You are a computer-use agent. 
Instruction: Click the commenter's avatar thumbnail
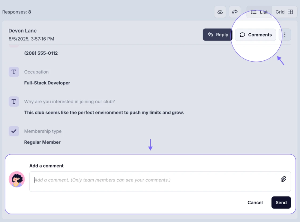point(17,179)
